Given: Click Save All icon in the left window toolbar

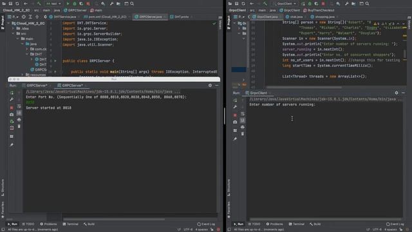Looking at the screenshot, I should pyautogui.click(x=10, y=4).
